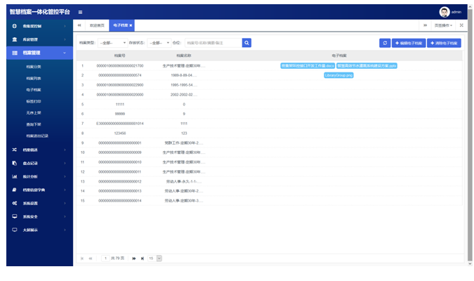Toggle fullscreen using the expand icon

pyautogui.click(x=461, y=25)
